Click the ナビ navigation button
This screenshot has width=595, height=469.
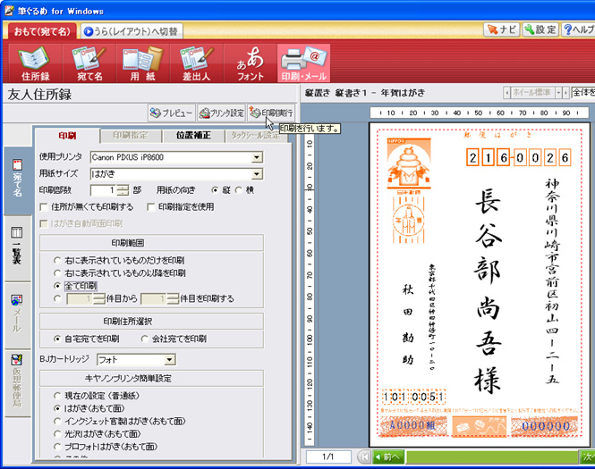pos(502,29)
